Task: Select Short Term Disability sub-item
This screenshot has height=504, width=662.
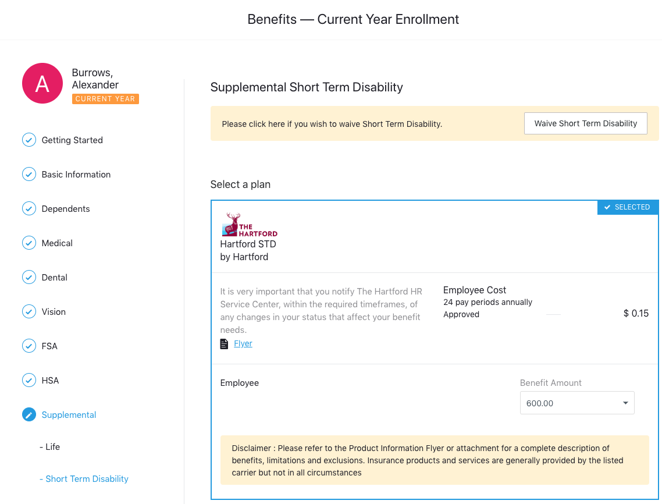Action: point(87,479)
